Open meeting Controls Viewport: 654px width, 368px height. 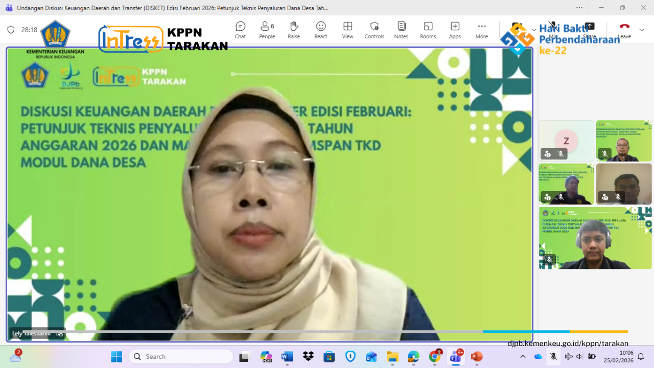click(x=374, y=30)
